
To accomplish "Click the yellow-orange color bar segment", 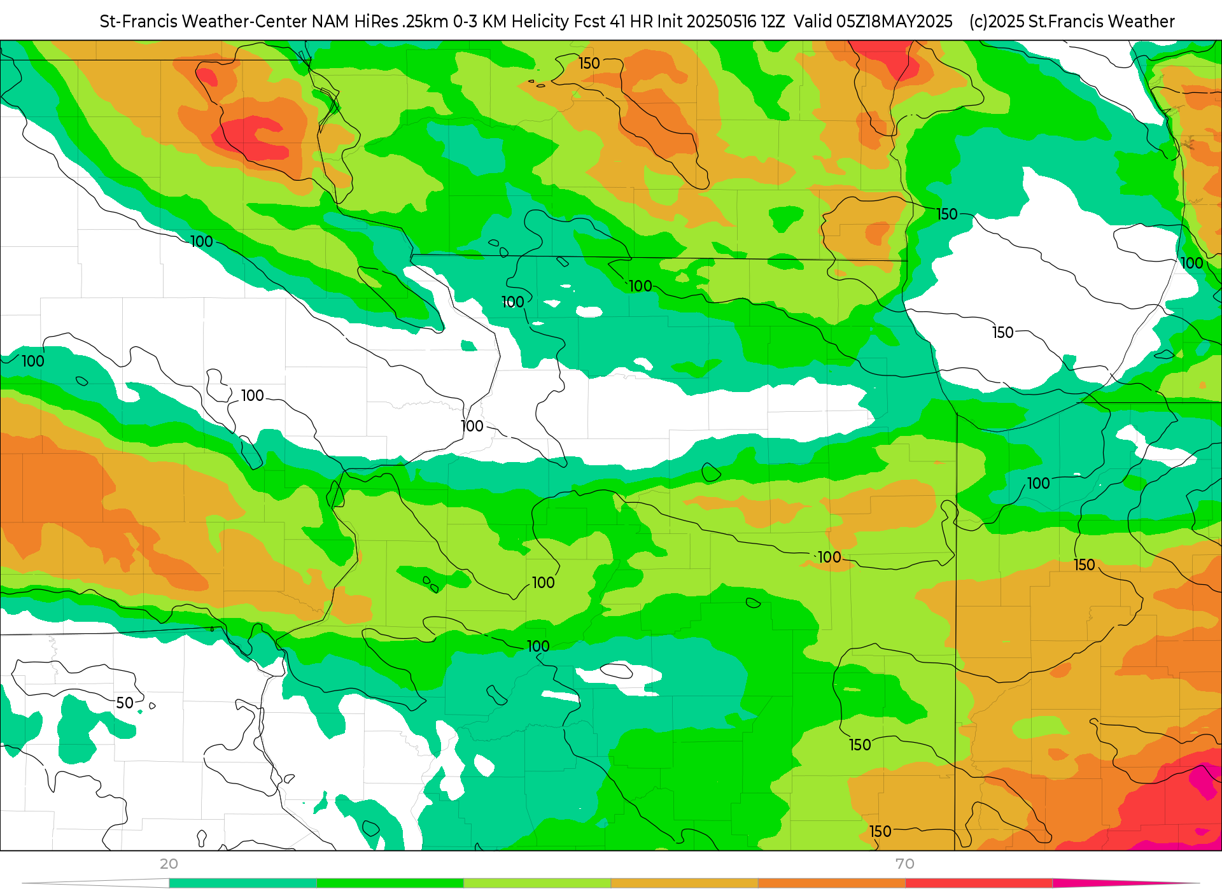I will pos(684,883).
